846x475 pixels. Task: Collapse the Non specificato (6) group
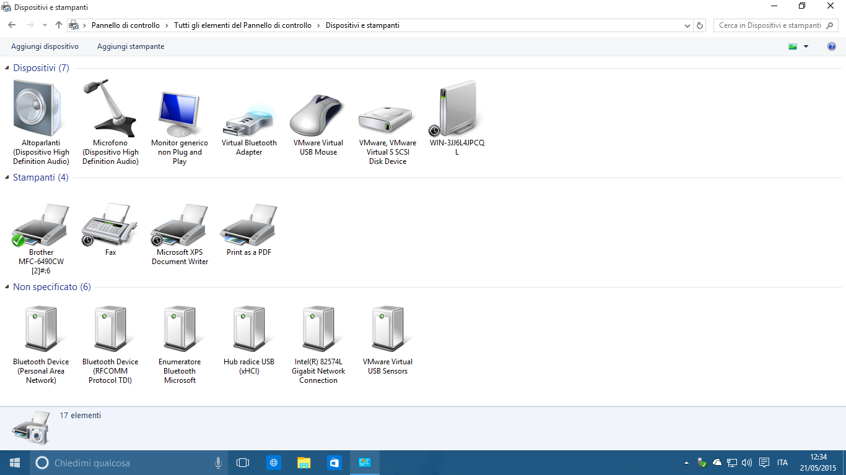click(8, 287)
